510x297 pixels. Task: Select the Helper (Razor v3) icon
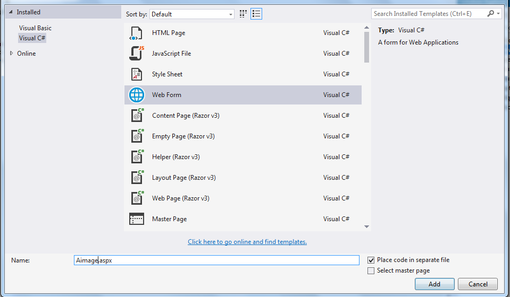137,157
